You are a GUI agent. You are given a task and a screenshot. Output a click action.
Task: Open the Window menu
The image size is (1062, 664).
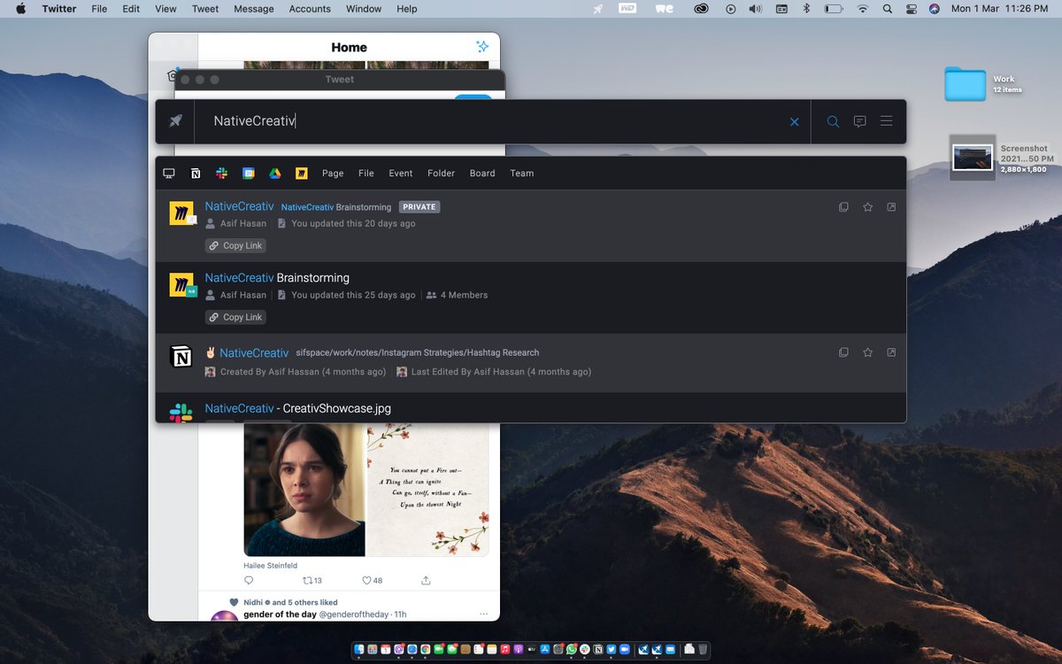(x=364, y=9)
